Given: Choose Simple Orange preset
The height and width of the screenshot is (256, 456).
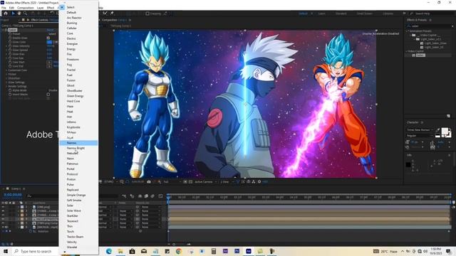Looking at the screenshot, I should (76, 195).
